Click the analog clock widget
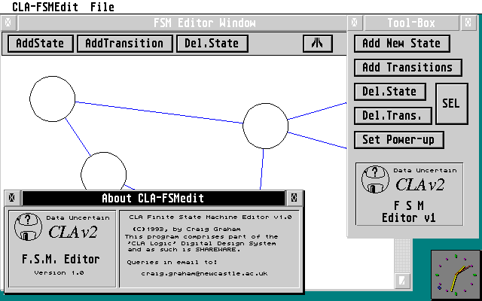 pyautogui.click(x=454, y=274)
